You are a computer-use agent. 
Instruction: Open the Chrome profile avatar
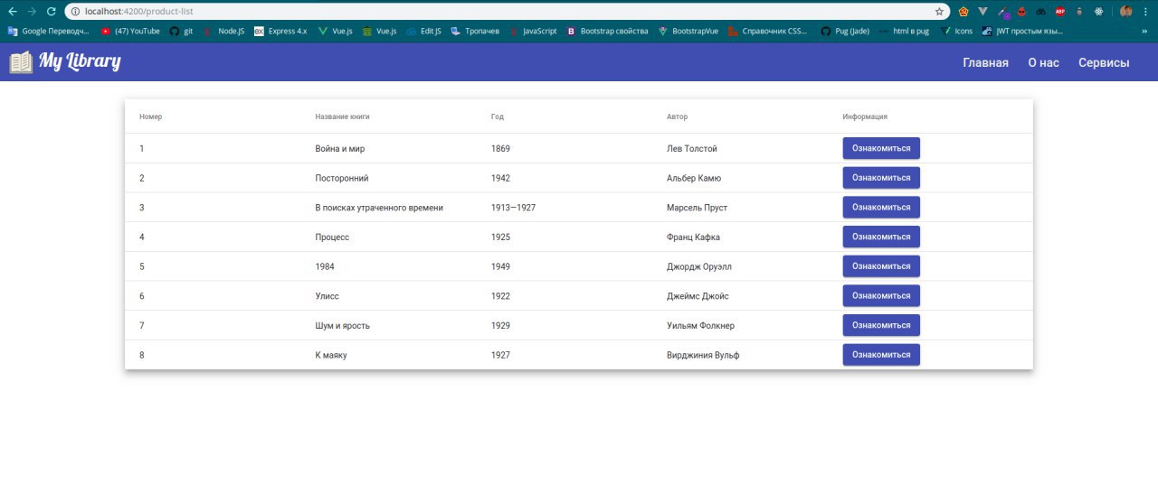[1126, 12]
